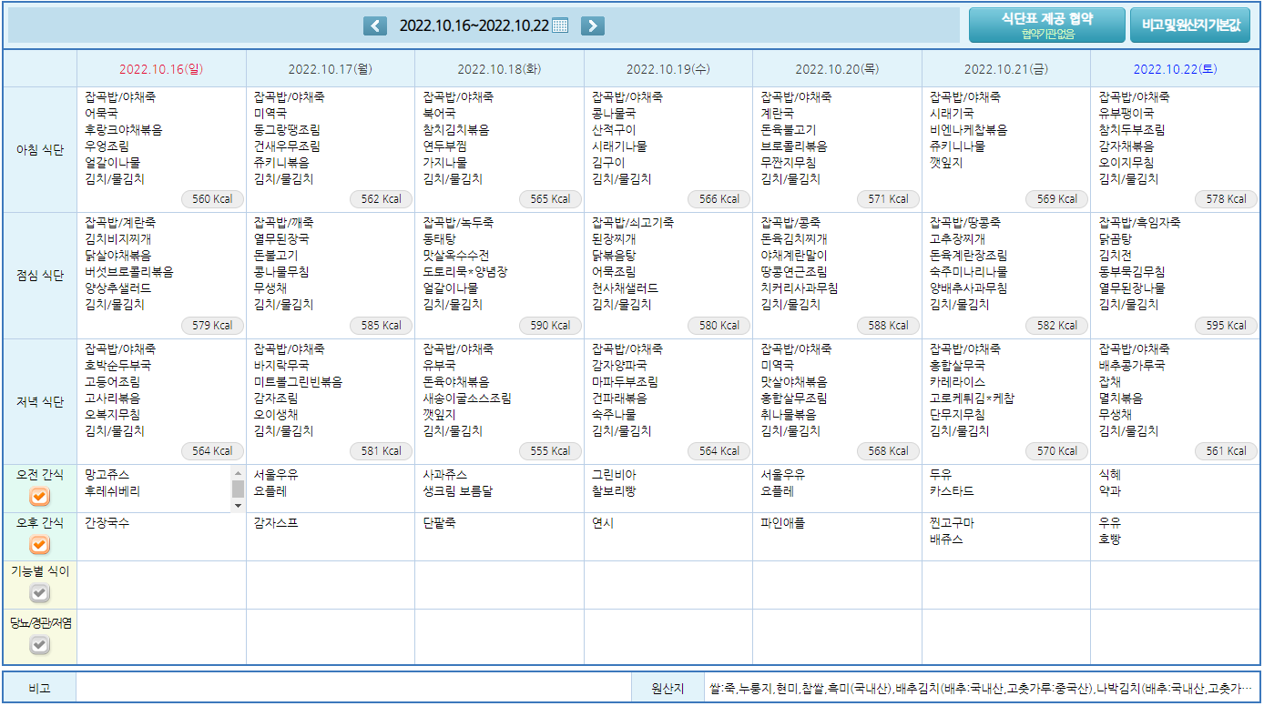Select Friday's 오후 간식 cell with 찐고구마

1005,536
